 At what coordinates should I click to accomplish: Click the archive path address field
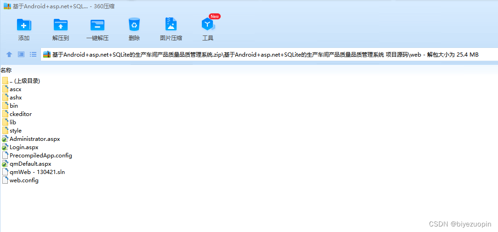269,54
